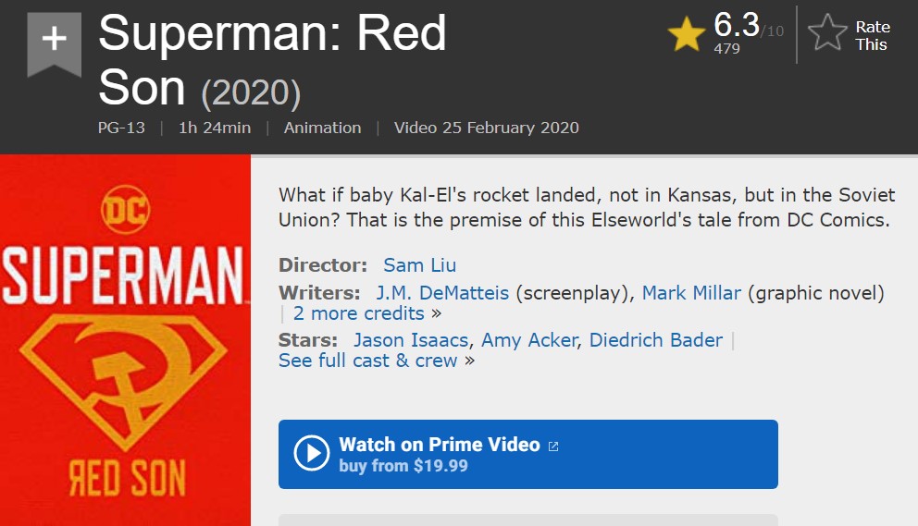Click the gold rating star icon
The height and width of the screenshot is (526, 918).
click(x=687, y=35)
